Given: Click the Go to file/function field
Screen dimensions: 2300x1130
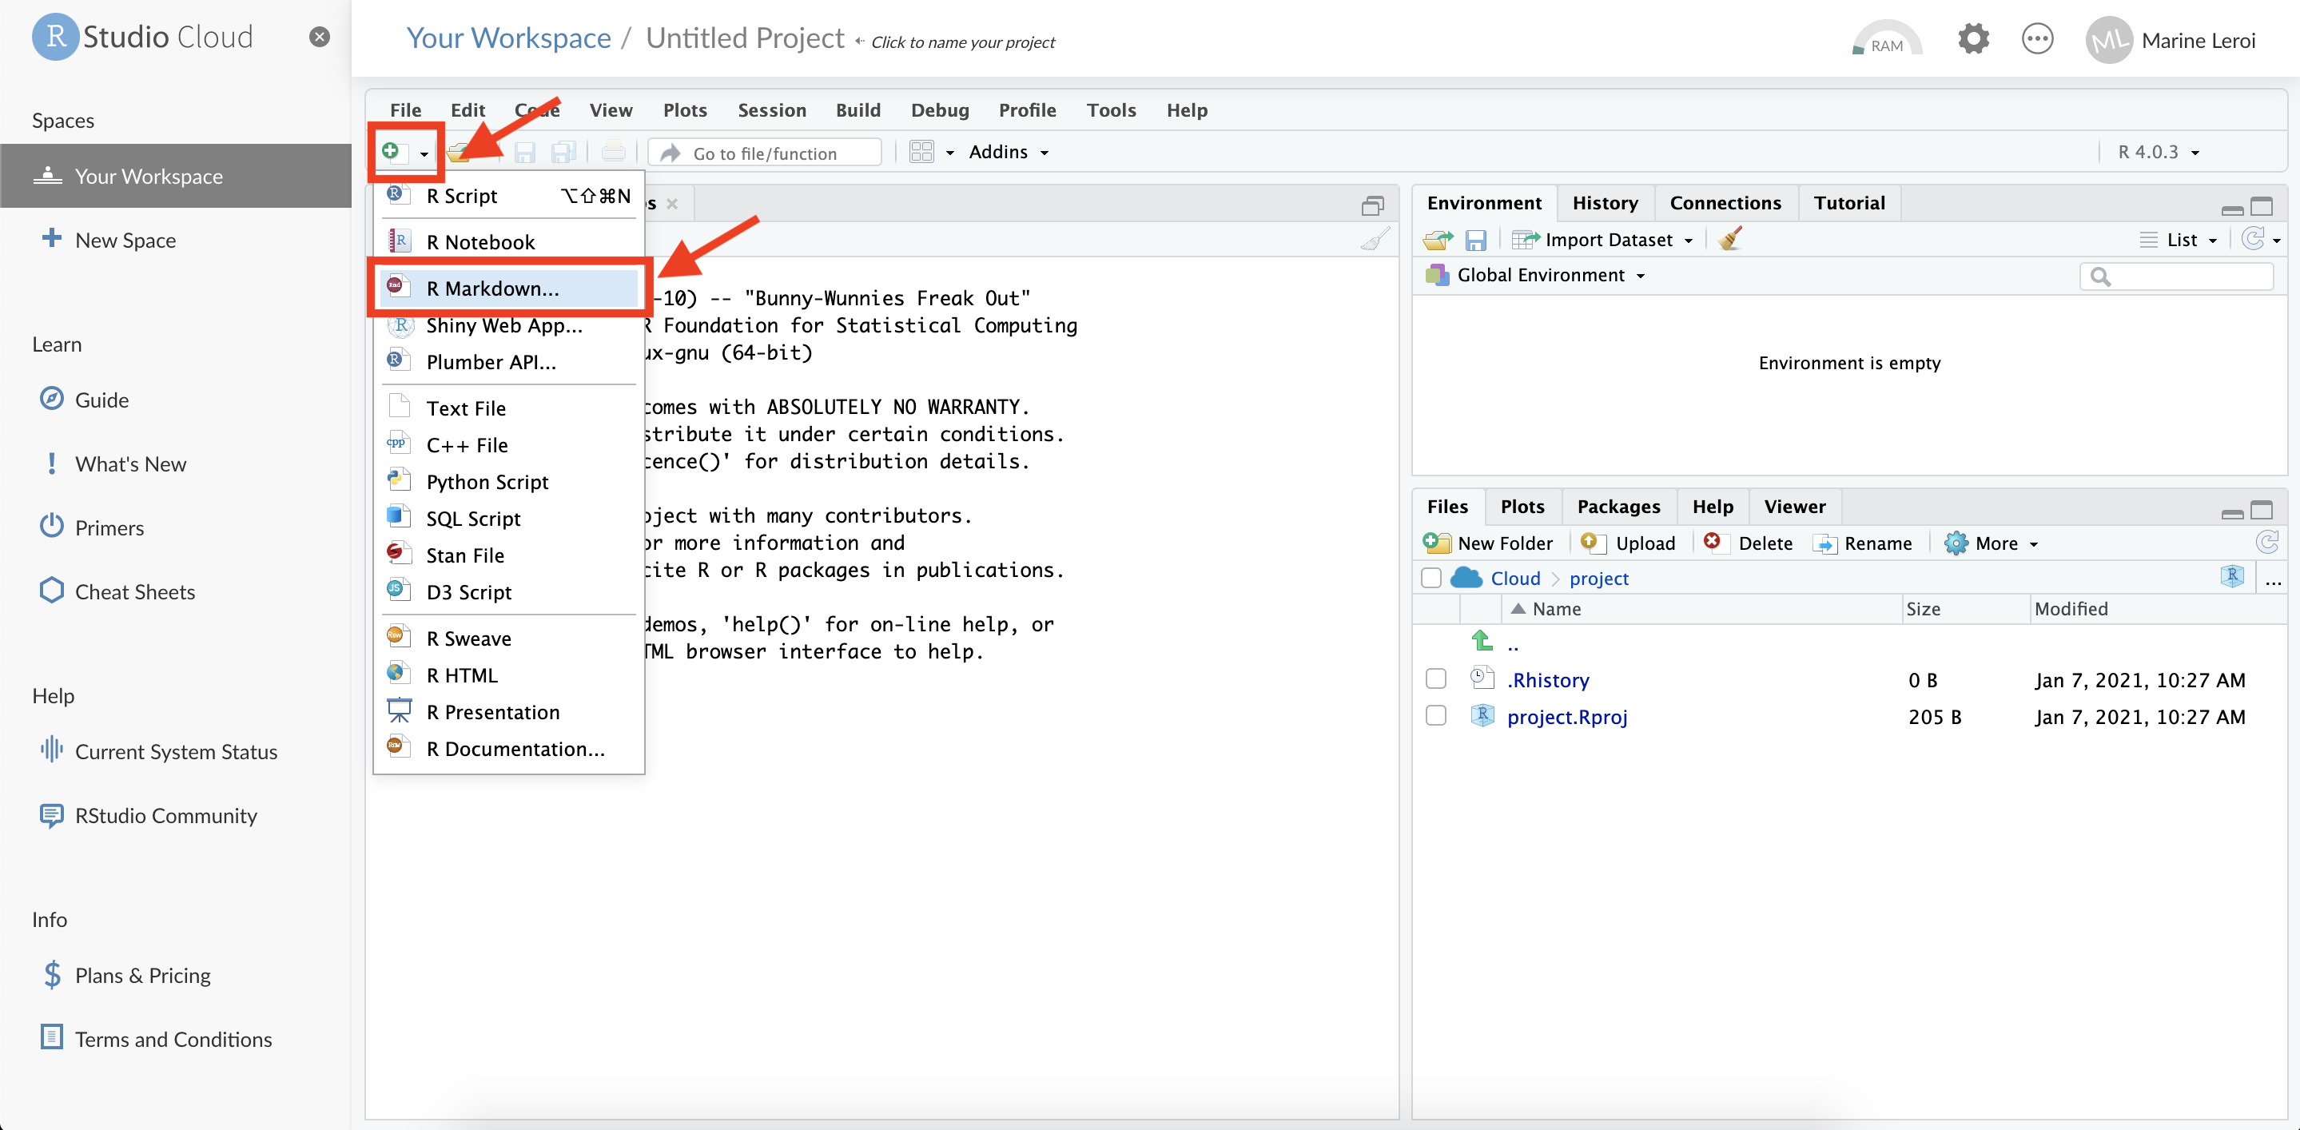Looking at the screenshot, I should [765, 153].
